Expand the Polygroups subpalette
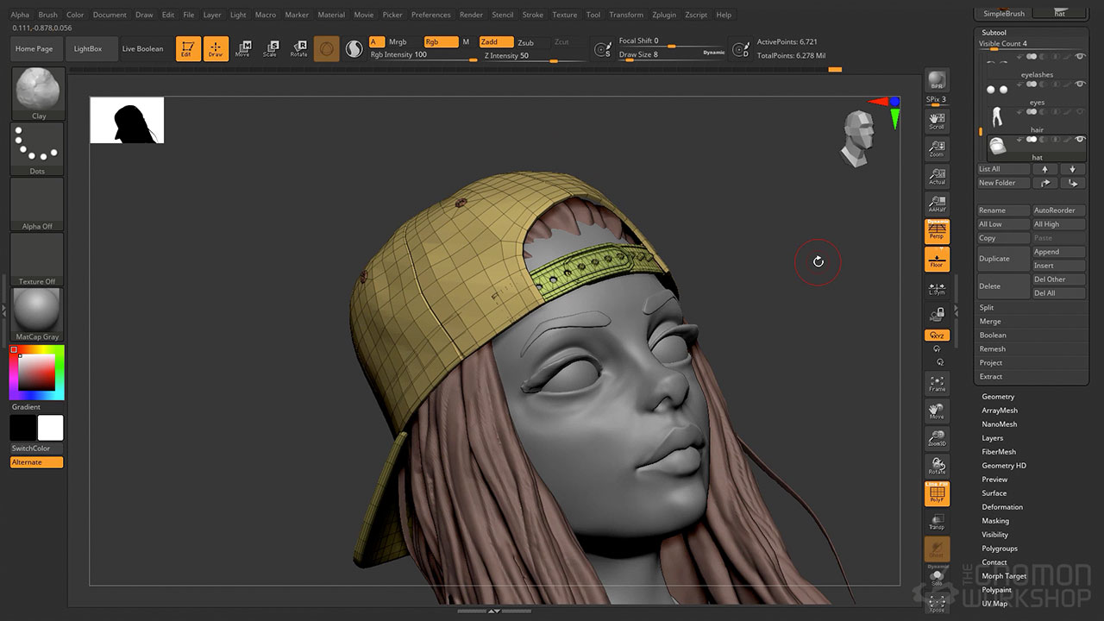Image resolution: width=1104 pixels, height=621 pixels. [1000, 549]
